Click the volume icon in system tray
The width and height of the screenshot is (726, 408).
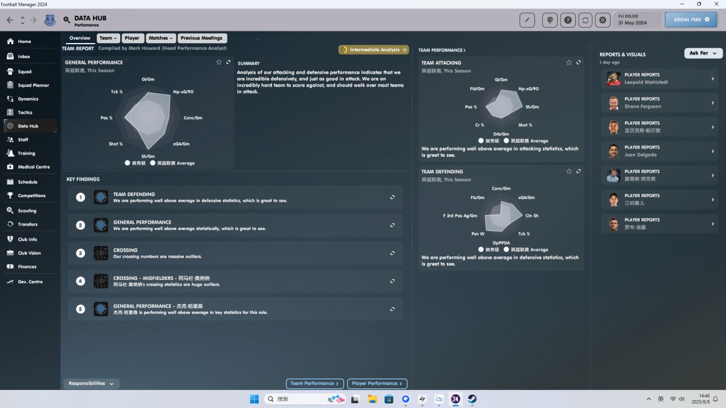681,399
